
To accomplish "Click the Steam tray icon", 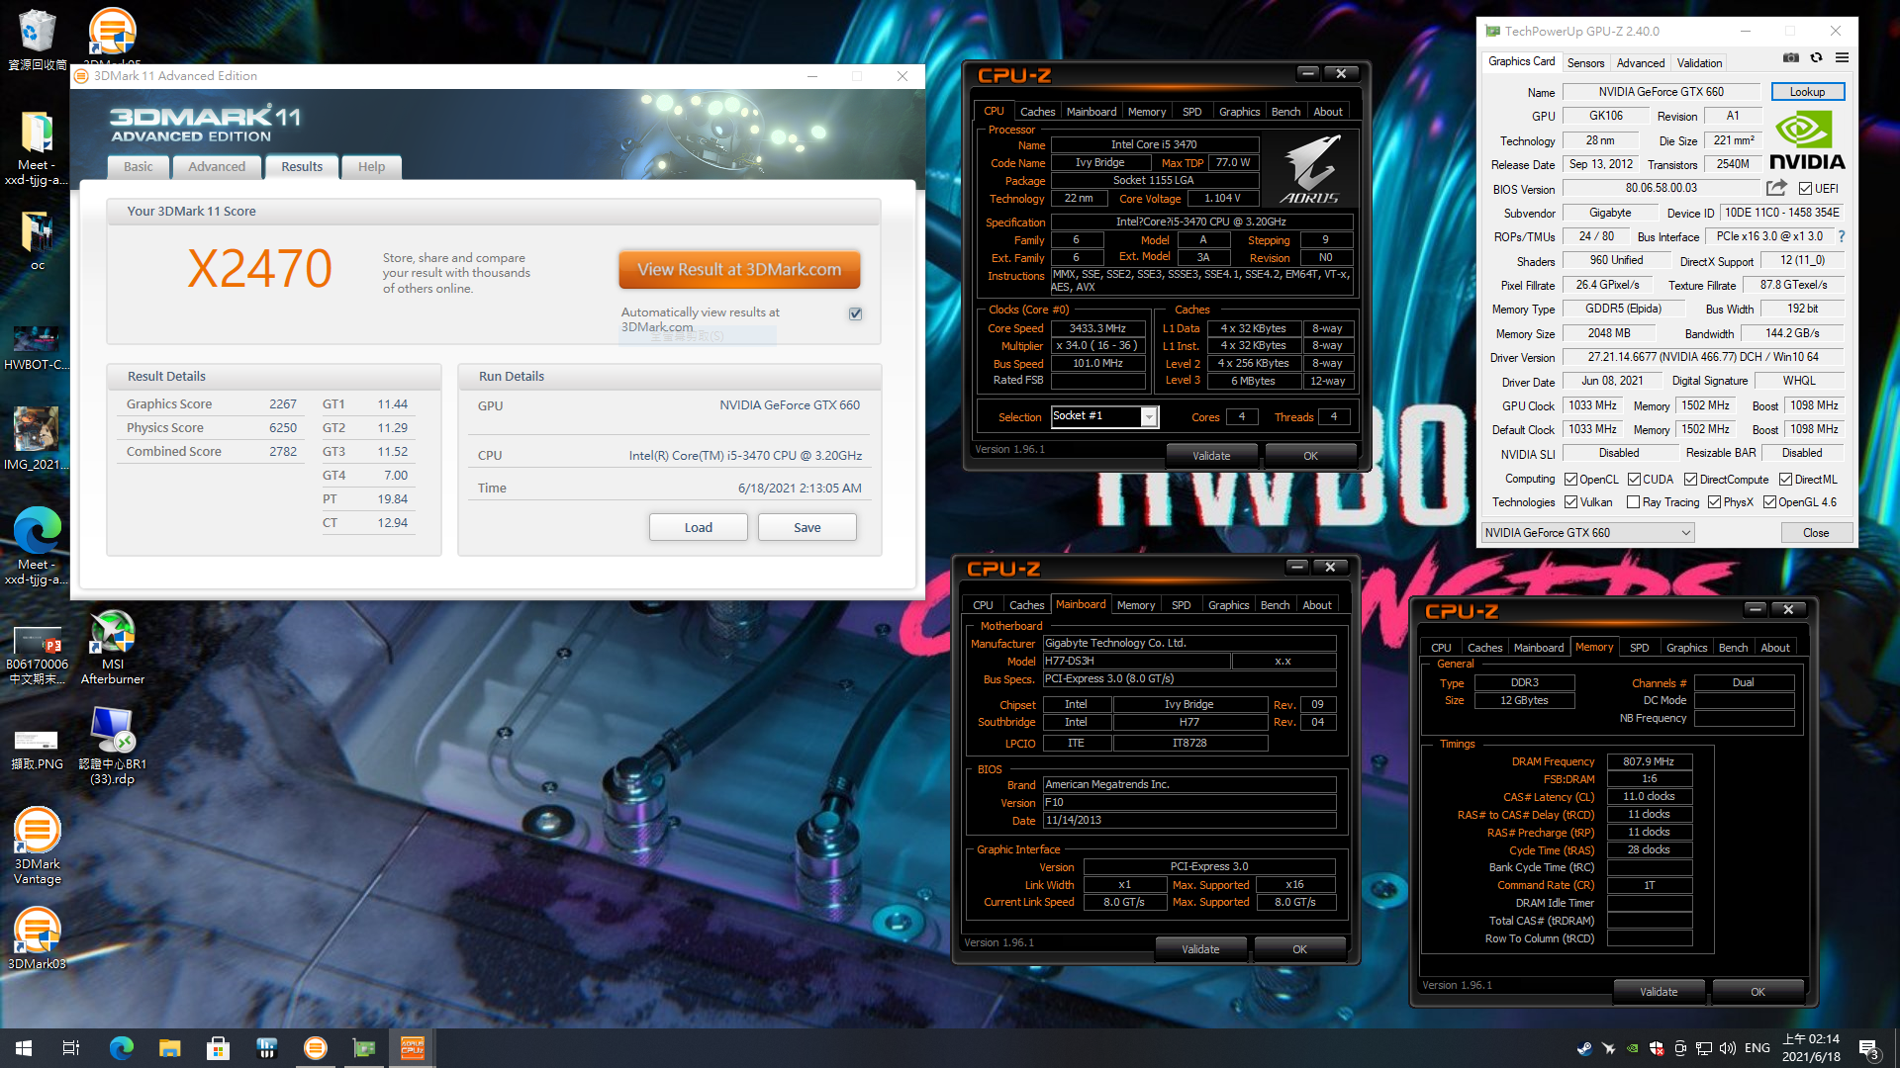I will [x=1583, y=1048].
